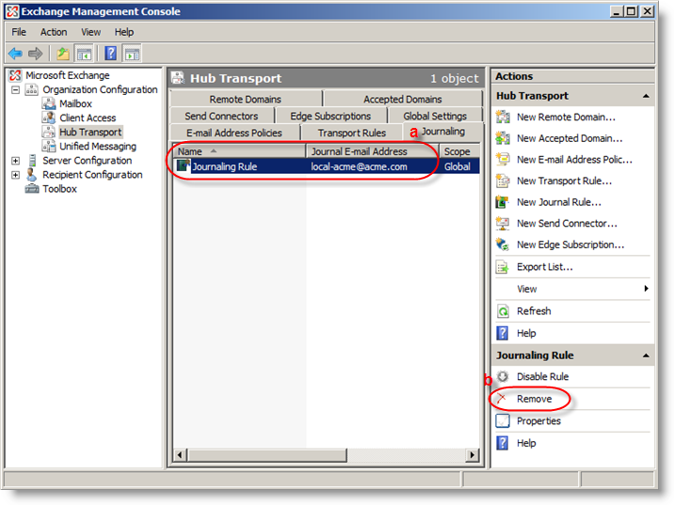
Task: Switch to the Edge Subscriptions tab
Action: (330, 116)
